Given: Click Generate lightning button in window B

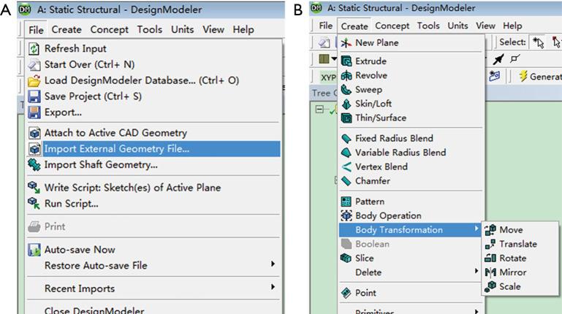Looking at the screenshot, I should click(x=540, y=76).
